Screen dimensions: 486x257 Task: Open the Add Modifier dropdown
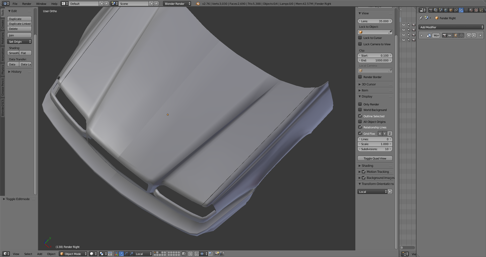point(451,27)
